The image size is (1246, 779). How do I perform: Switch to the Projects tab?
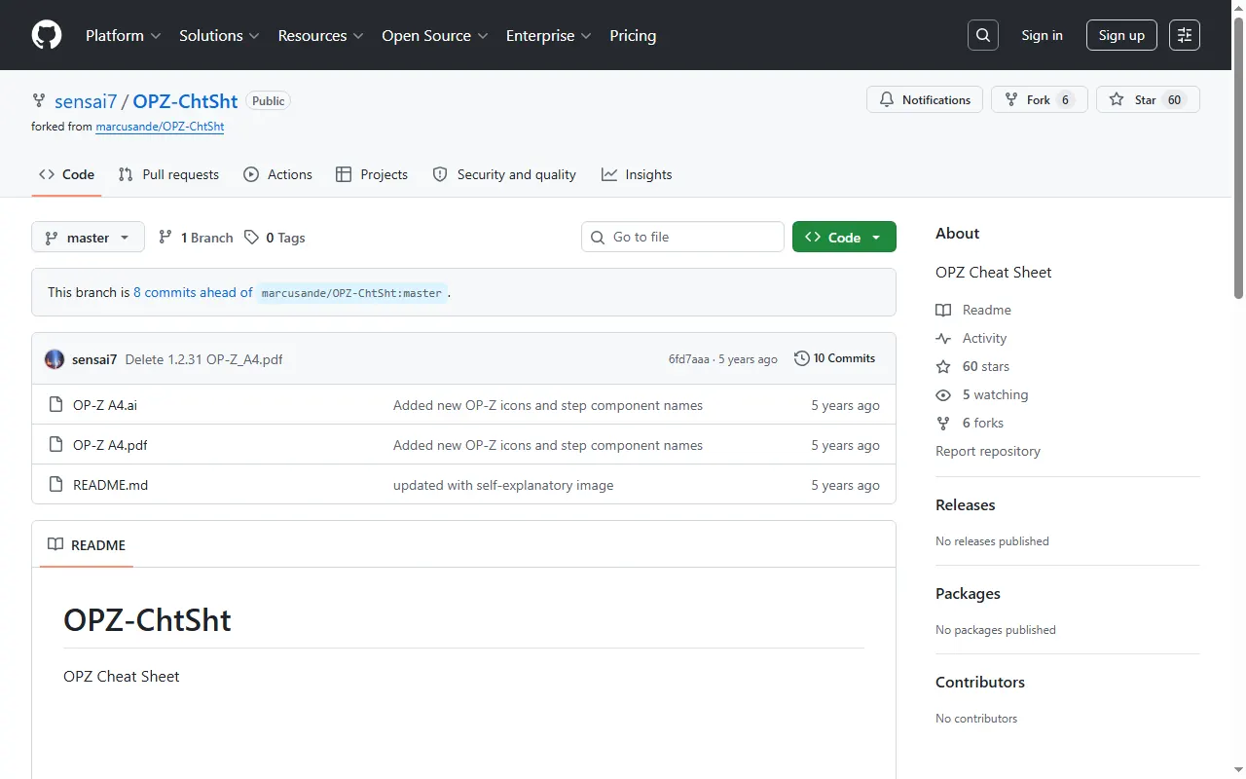pos(372,174)
